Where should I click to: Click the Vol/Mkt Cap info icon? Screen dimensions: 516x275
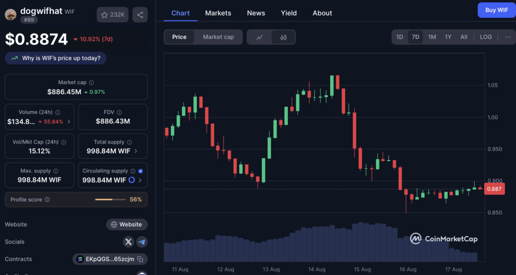click(63, 142)
